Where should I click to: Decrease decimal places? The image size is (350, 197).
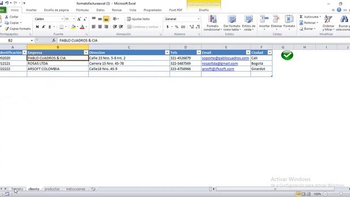198,27
